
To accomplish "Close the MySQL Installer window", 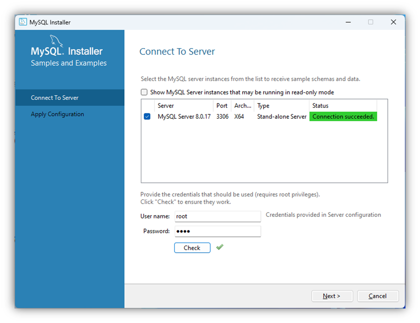I will click(x=393, y=22).
